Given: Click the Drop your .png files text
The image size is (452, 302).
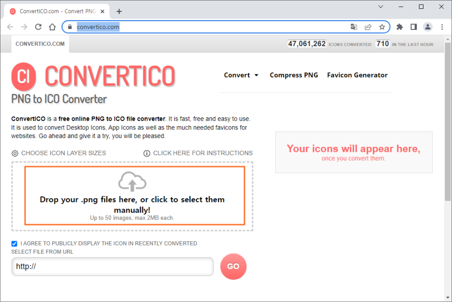Looking at the screenshot, I should coord(132,205).
